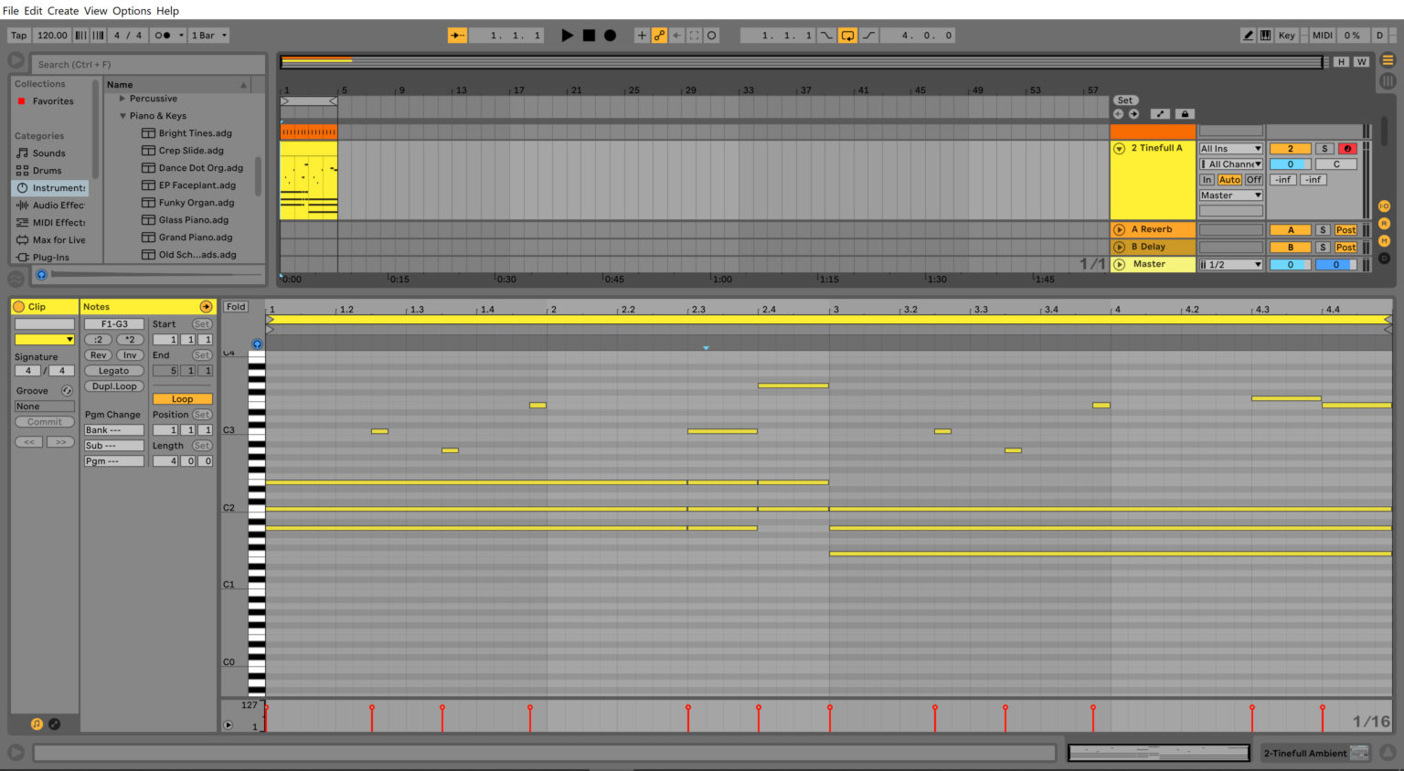
Task: Click the lock envelopes padlock icon
Action: pyautogui.click(x=1185, y=113)
